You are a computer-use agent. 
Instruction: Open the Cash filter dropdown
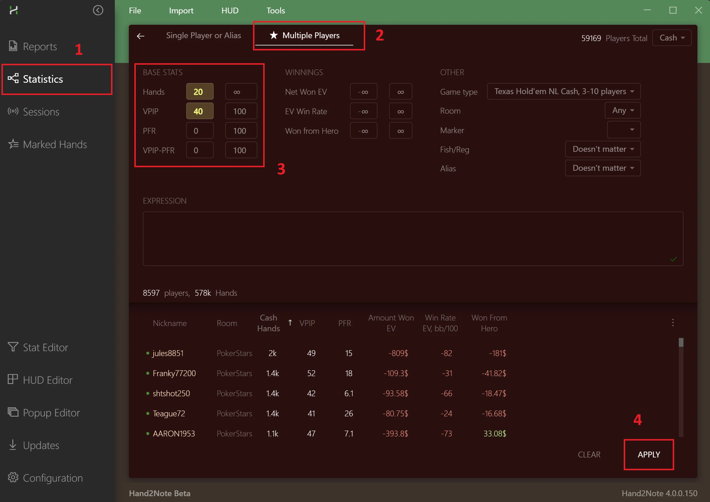coord(672,37)
